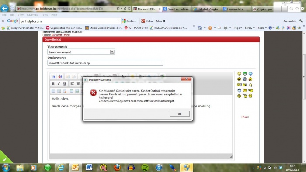Viewport: 306px width, 172px height.
Task: Click the Read mail envelope icon
Action: 219,28
